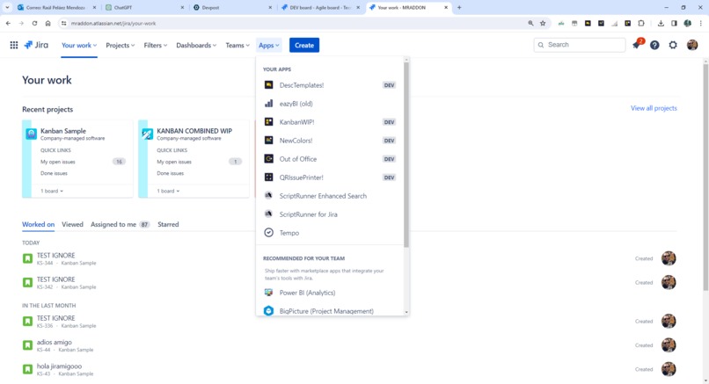Expand the Filters dropdown
709x384 pixels.
tap(156, 45)
